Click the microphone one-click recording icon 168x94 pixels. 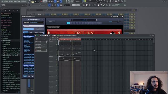coord(110,1)
